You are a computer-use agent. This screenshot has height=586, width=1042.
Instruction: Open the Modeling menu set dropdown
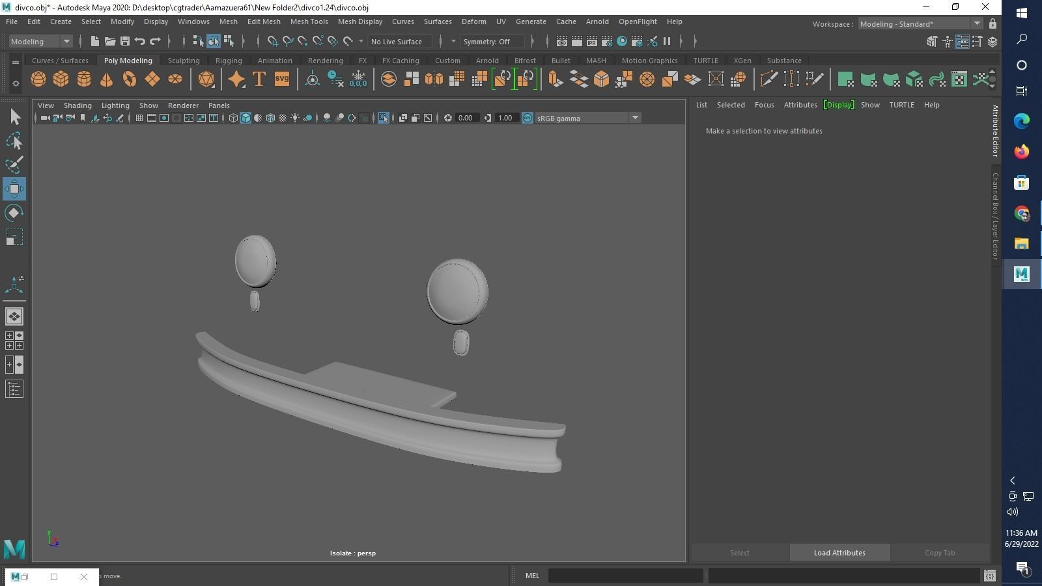(66, 42)
